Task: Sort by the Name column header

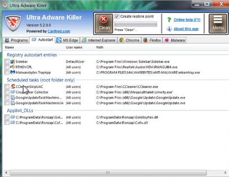Action: point(34,47)
